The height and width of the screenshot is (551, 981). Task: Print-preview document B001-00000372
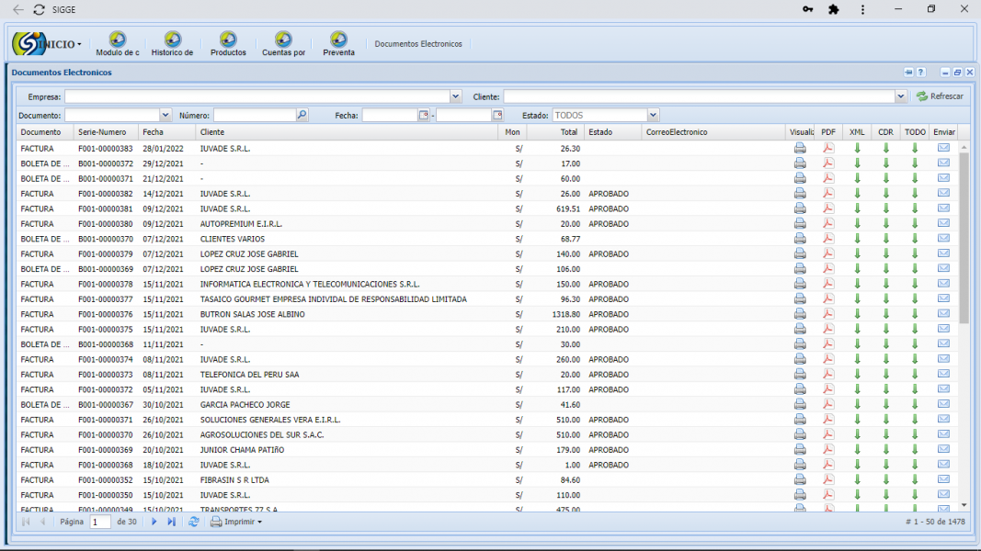[x=800, y=163]
